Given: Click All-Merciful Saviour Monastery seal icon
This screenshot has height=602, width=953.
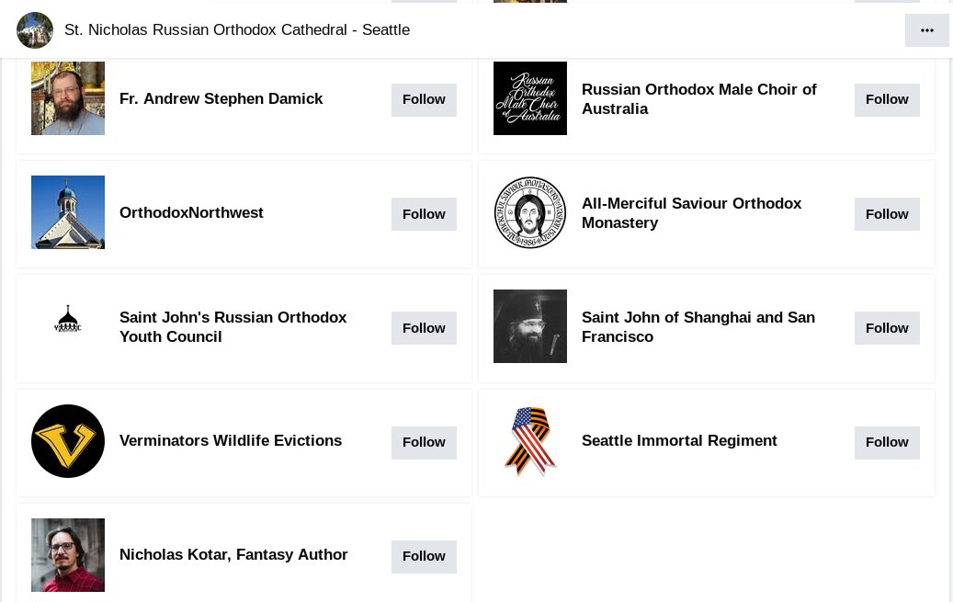Looking at the screenshot, I should click(530, 212).
